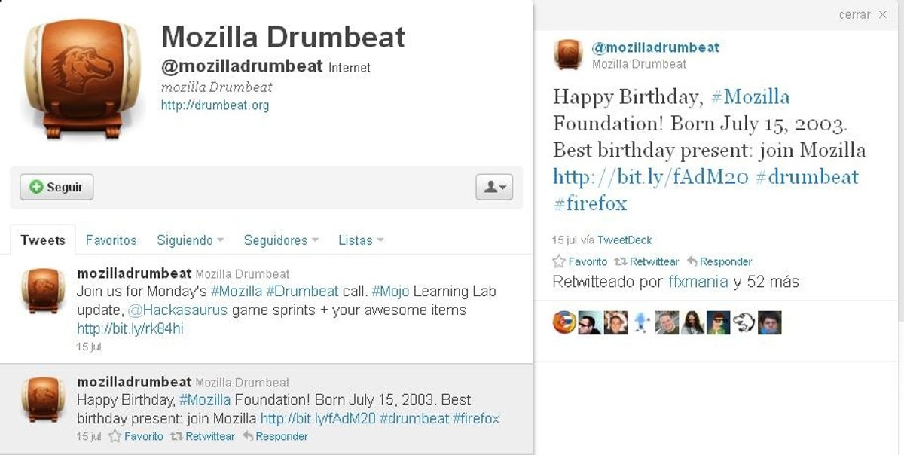Retwittear the Happy Birthday timeline tweet
This screenshot has height=455, width=904.
[x=203, y=436]
